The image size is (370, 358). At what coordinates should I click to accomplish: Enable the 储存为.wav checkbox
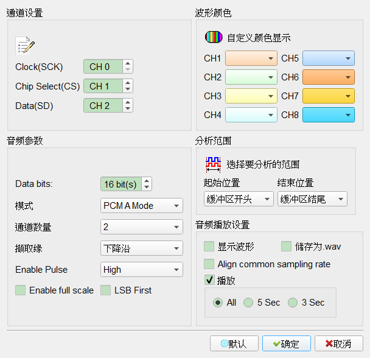pyautogui.click(x=286, y=247)
